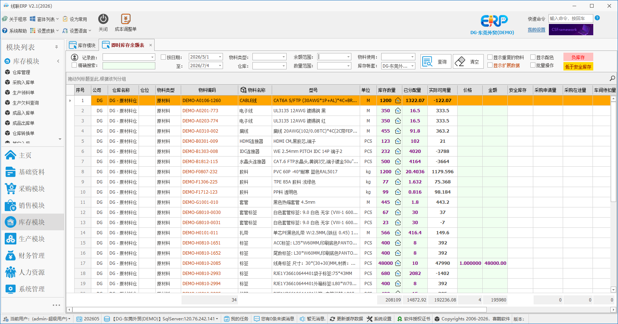Click the yellow 低于安全库存 legend
This screenshot has height=324, width=618.
pos(578,66)
